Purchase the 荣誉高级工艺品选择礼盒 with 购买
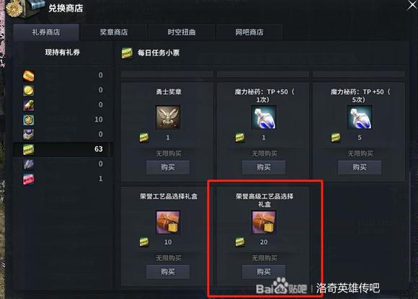This screenshot has width=418, height=299. [264, 272]
